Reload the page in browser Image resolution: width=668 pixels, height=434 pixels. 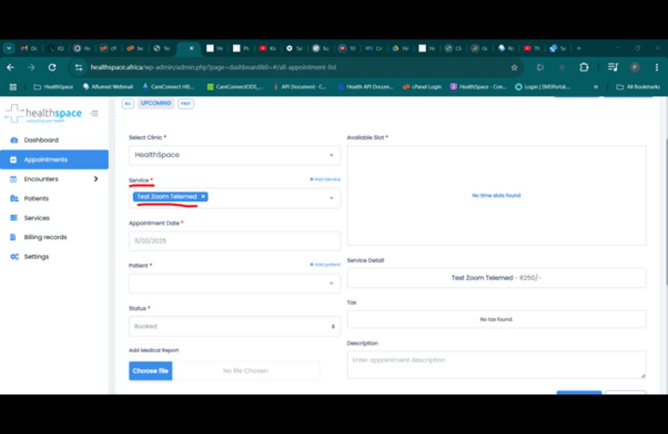click(52, 67)
